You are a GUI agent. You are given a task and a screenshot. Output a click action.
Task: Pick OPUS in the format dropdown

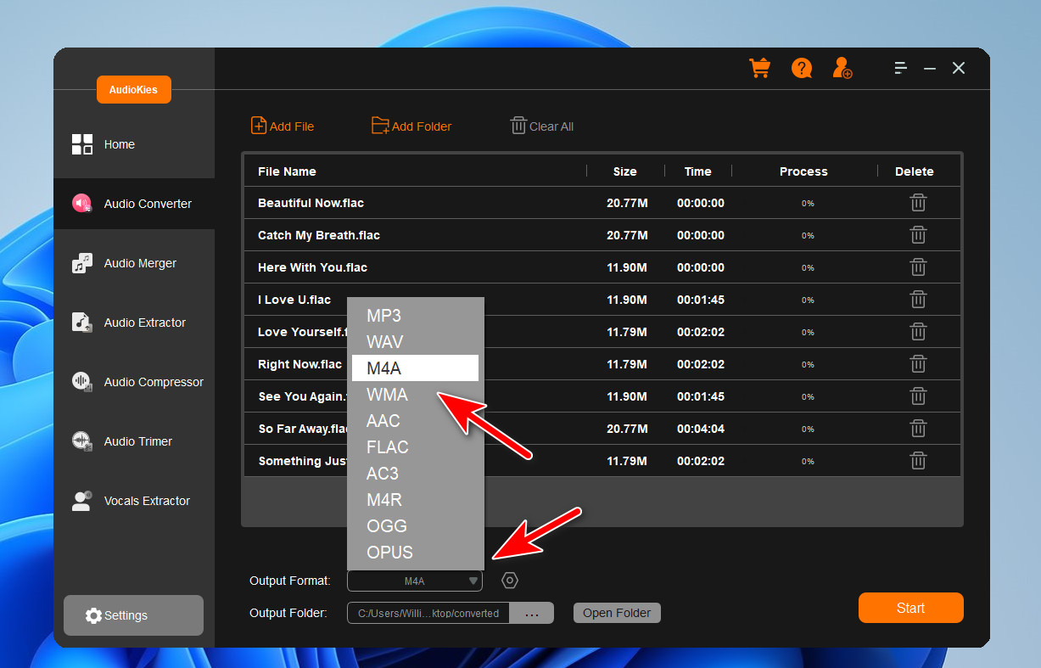click(416, 553)
